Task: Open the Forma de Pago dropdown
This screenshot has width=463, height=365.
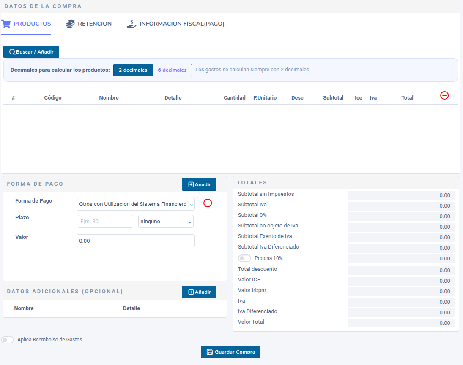Action: click(x=136, y=204)
